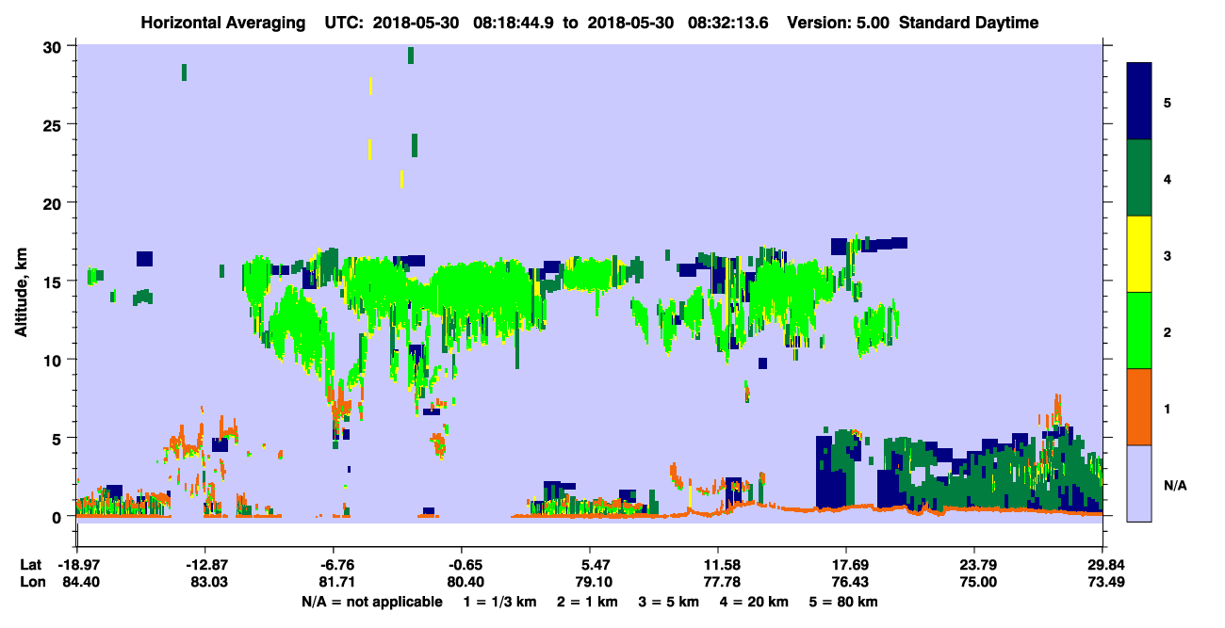The image size is (1225, 628).
Task: Click the color bar label 'N/A'
Action: coord(1174,486)
